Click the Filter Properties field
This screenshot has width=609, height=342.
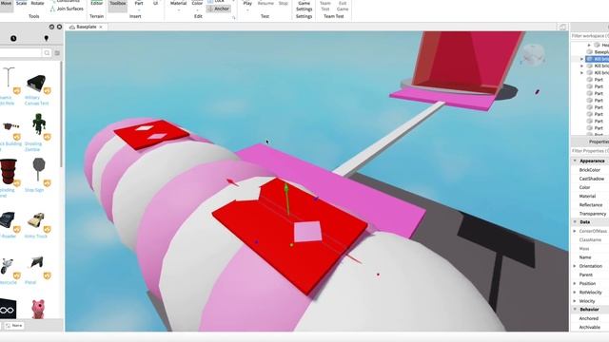590,151
